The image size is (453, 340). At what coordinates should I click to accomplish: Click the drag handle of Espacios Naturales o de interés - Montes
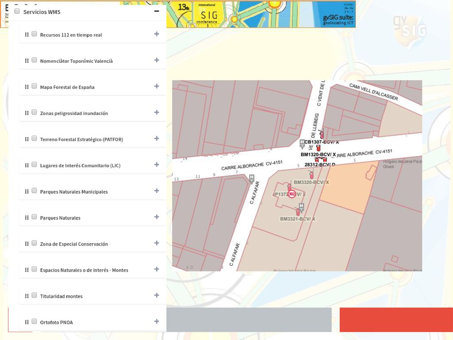pyautogui.click(x=27, y=270)
